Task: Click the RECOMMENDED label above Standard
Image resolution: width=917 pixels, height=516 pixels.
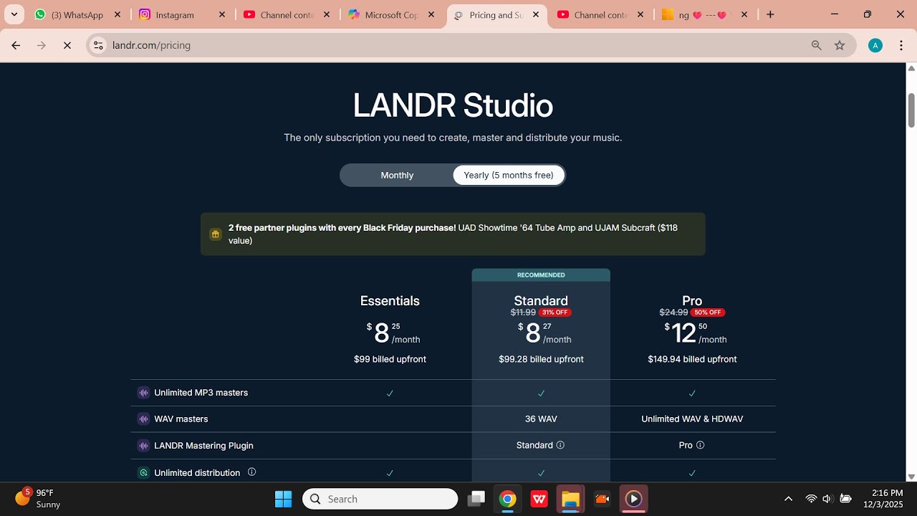Action: [541, 275]
